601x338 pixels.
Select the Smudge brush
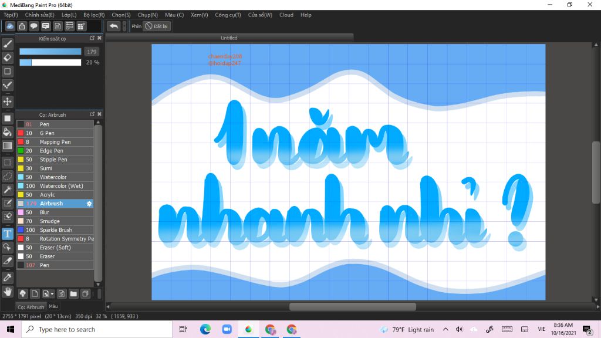(55, 221)
